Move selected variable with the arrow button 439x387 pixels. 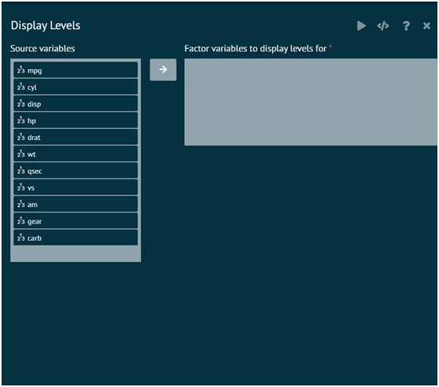(x=163, y=69)
